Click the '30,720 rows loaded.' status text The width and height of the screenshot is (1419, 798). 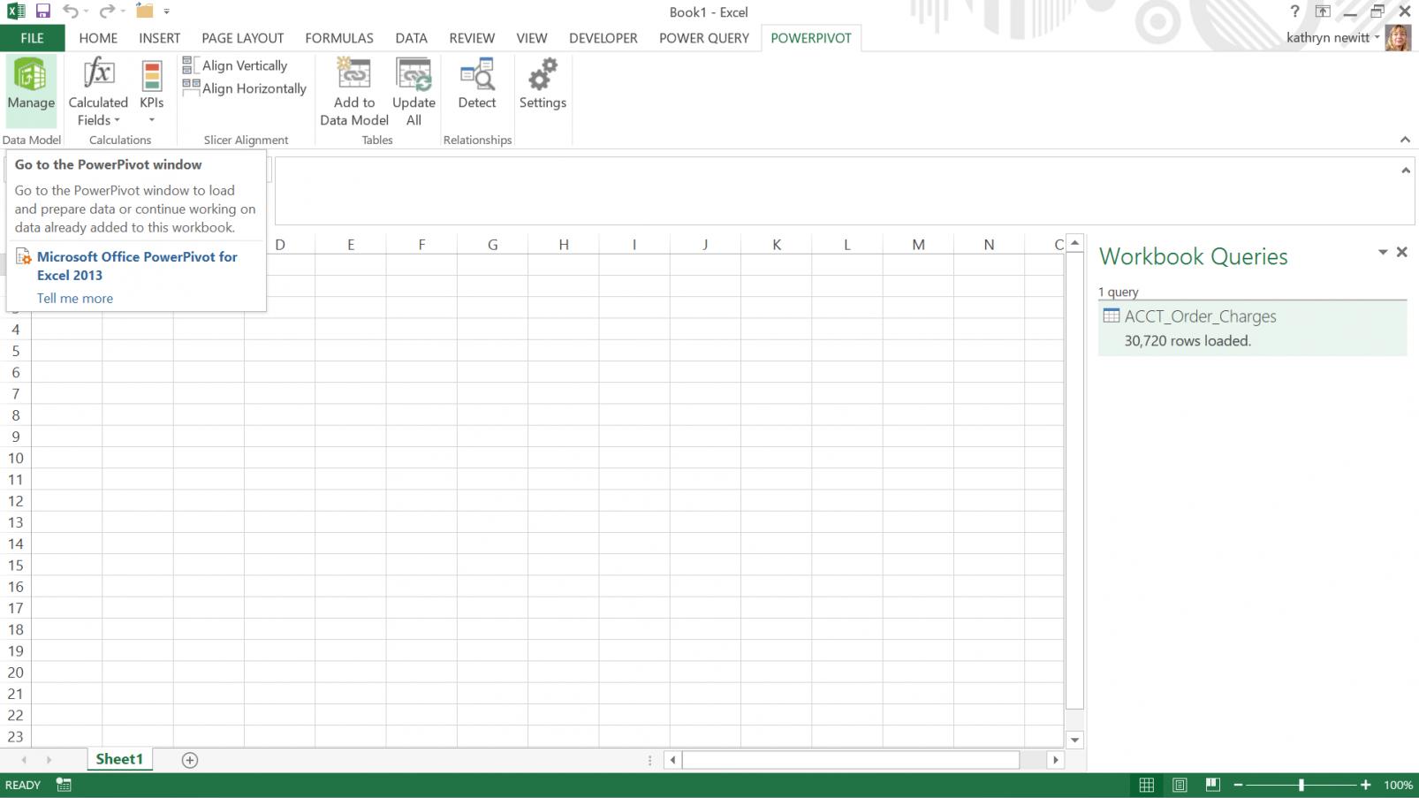coord(1188,341)
